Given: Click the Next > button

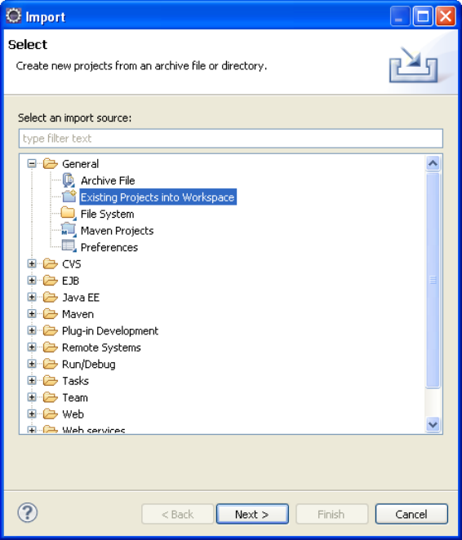Looking at the screenshot, I should pyautogui.click(x=252, y=514).
